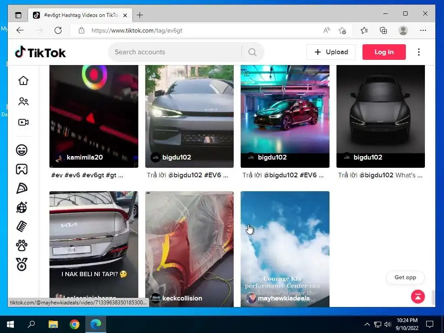Show hidden system tray icons
444x333 pixels.
click(x=367, y=324)
